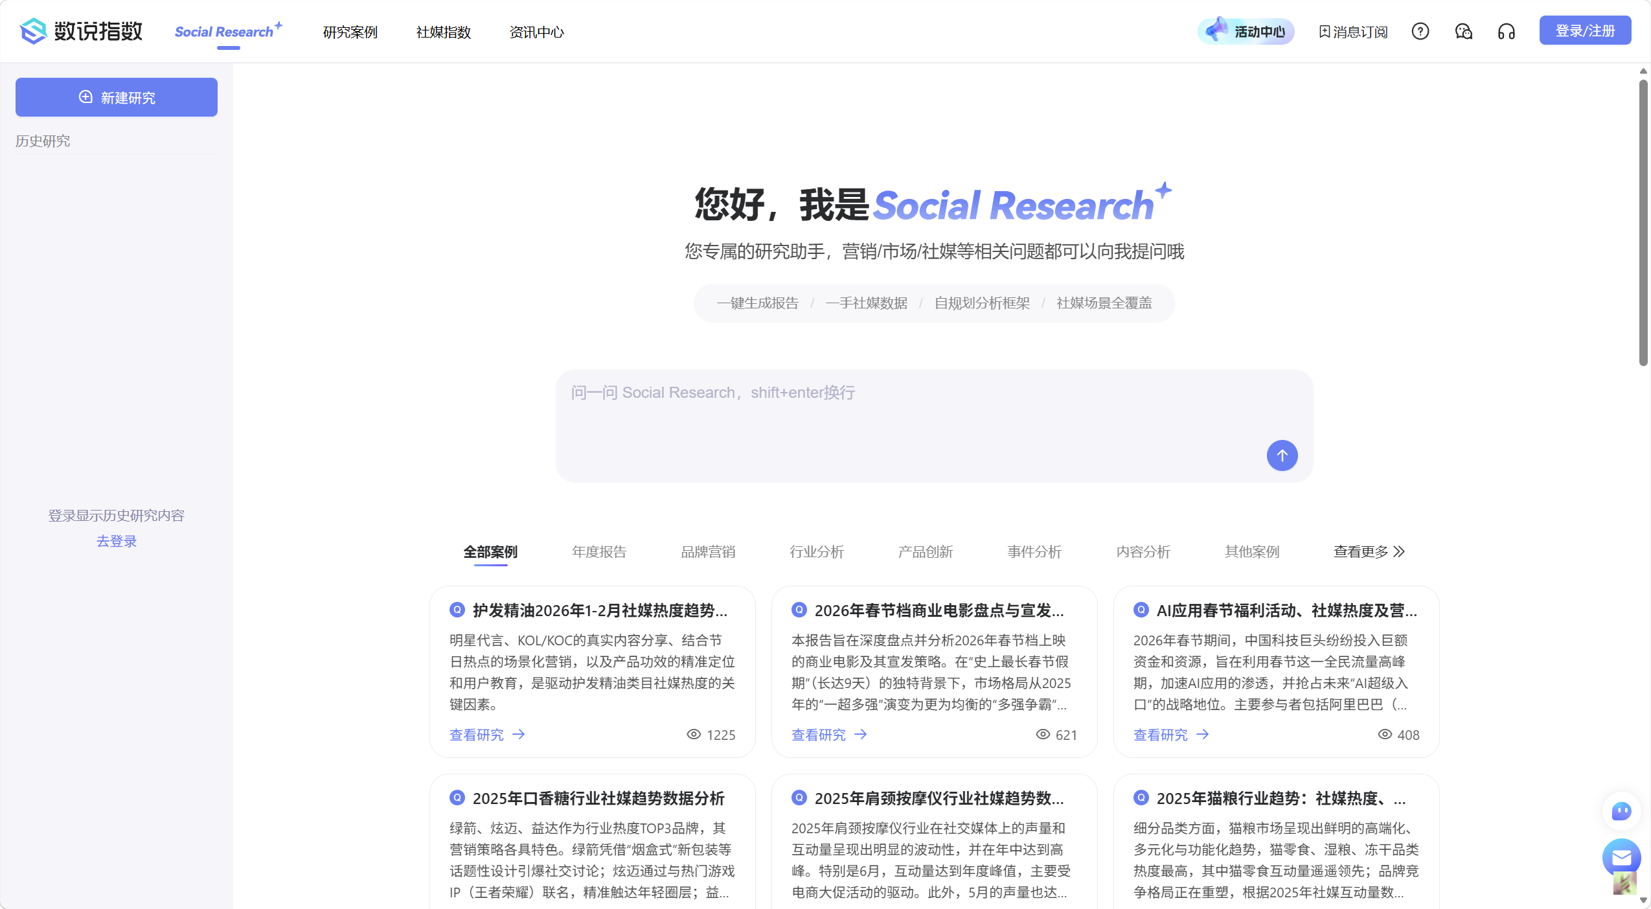Click 自规划分析框架 feature label
This screenshot has height=909, width=1651.
tap(982, 303)
